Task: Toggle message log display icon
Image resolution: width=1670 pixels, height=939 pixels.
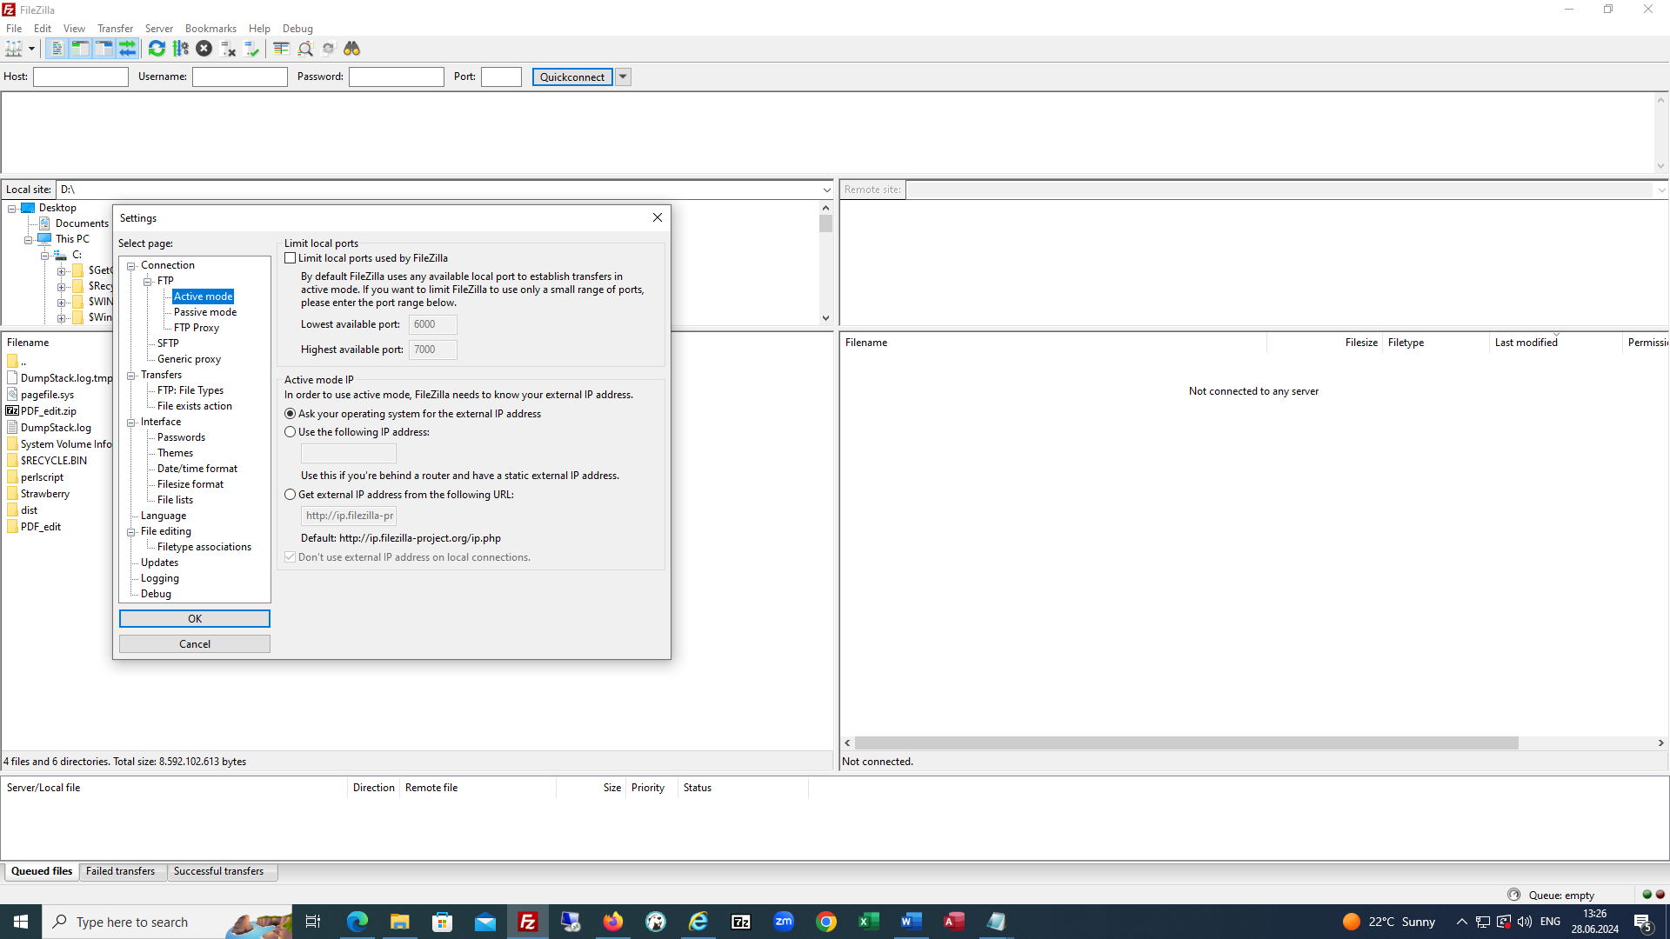Action: pos(57,49)
